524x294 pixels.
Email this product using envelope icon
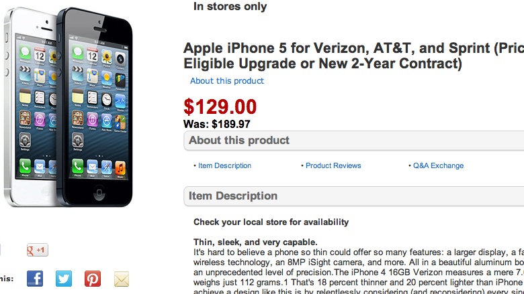(x=122, y=279)
